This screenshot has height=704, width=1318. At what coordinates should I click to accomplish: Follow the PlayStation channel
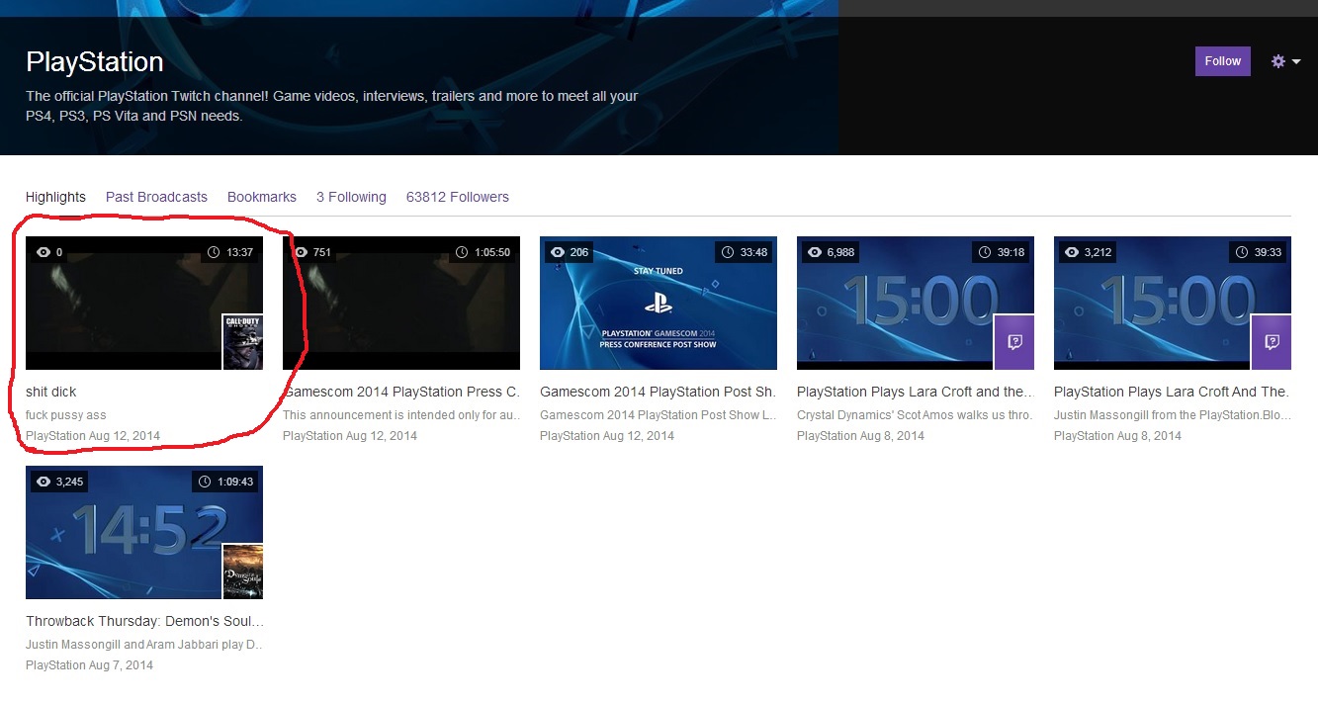[x=1222, y=61]
